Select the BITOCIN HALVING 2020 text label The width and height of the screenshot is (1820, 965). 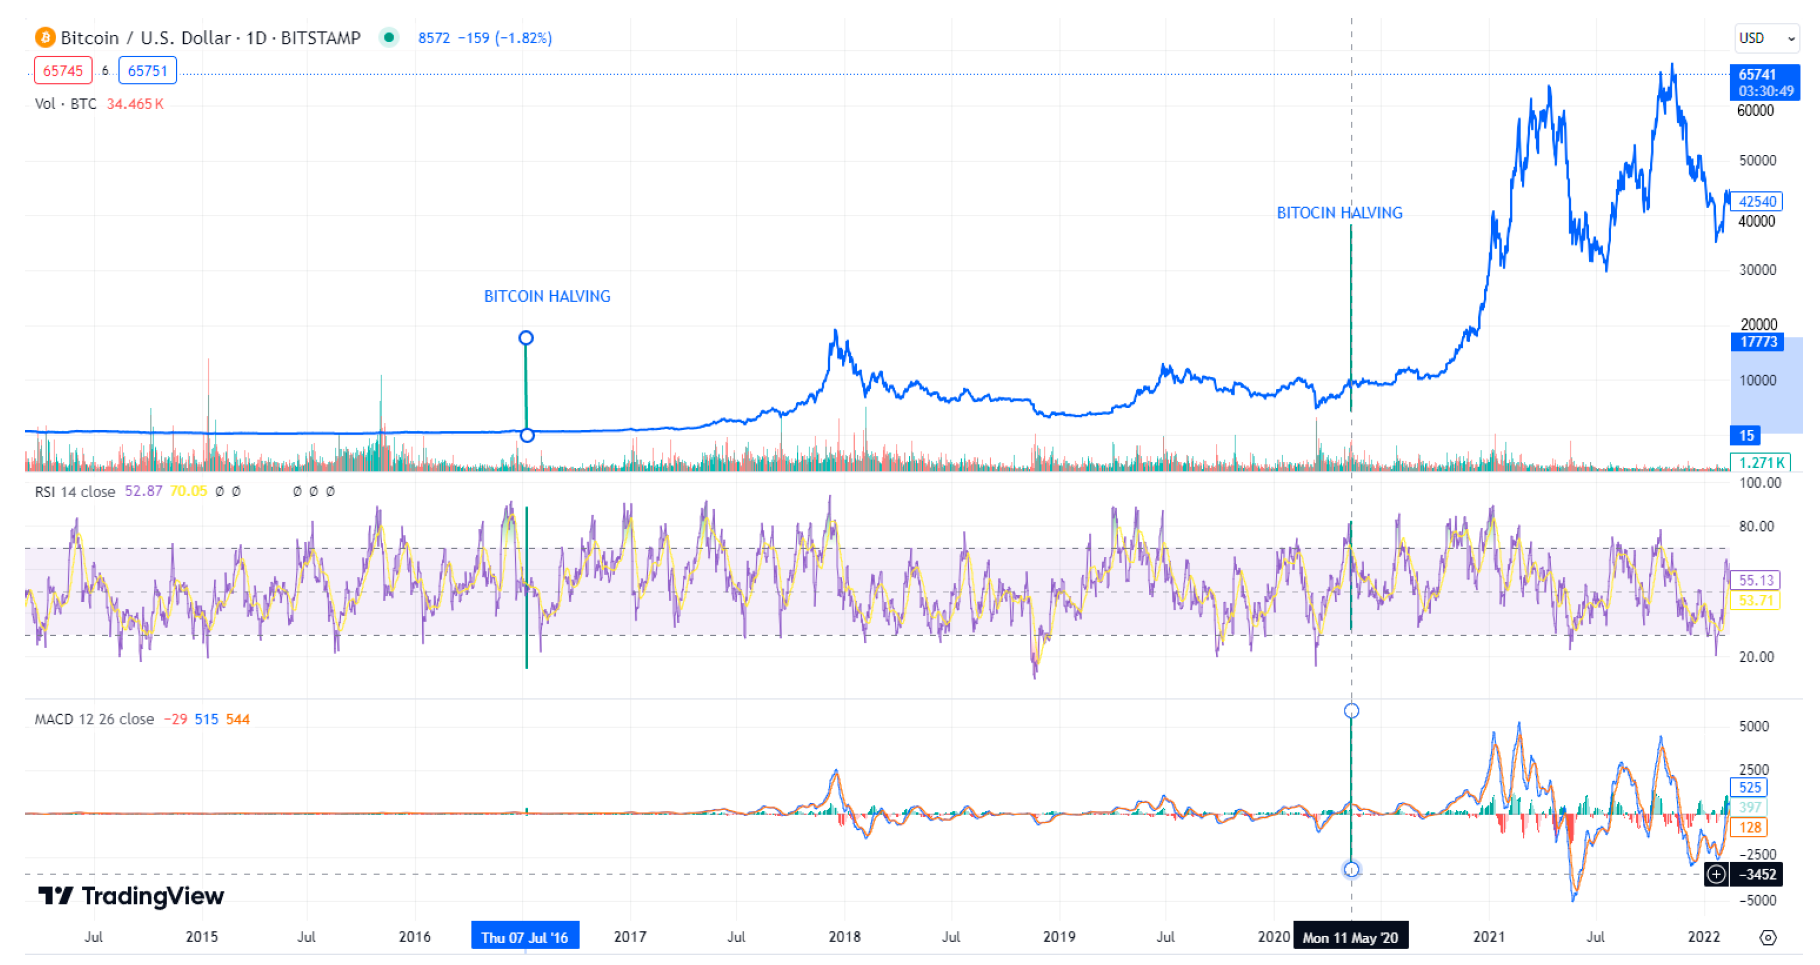click(x=1339, y=213)
